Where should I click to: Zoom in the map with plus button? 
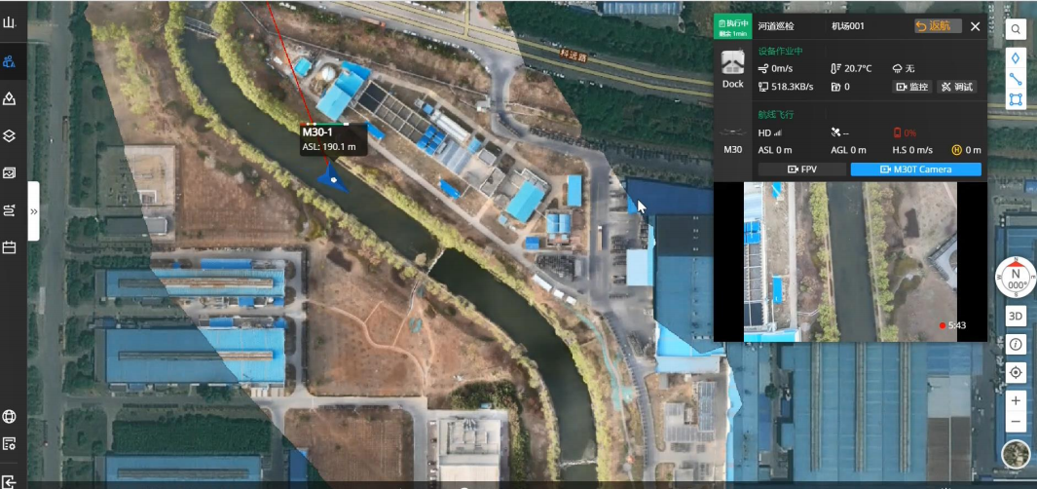1016,400
